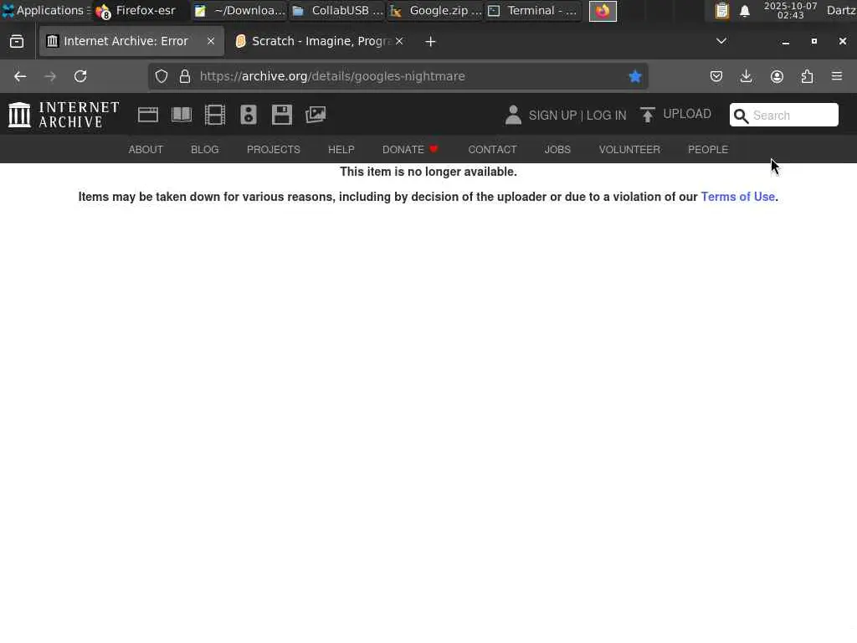857x643 pixels.
Task: Open the VOLUNTEER nav item
Action: 629,150
